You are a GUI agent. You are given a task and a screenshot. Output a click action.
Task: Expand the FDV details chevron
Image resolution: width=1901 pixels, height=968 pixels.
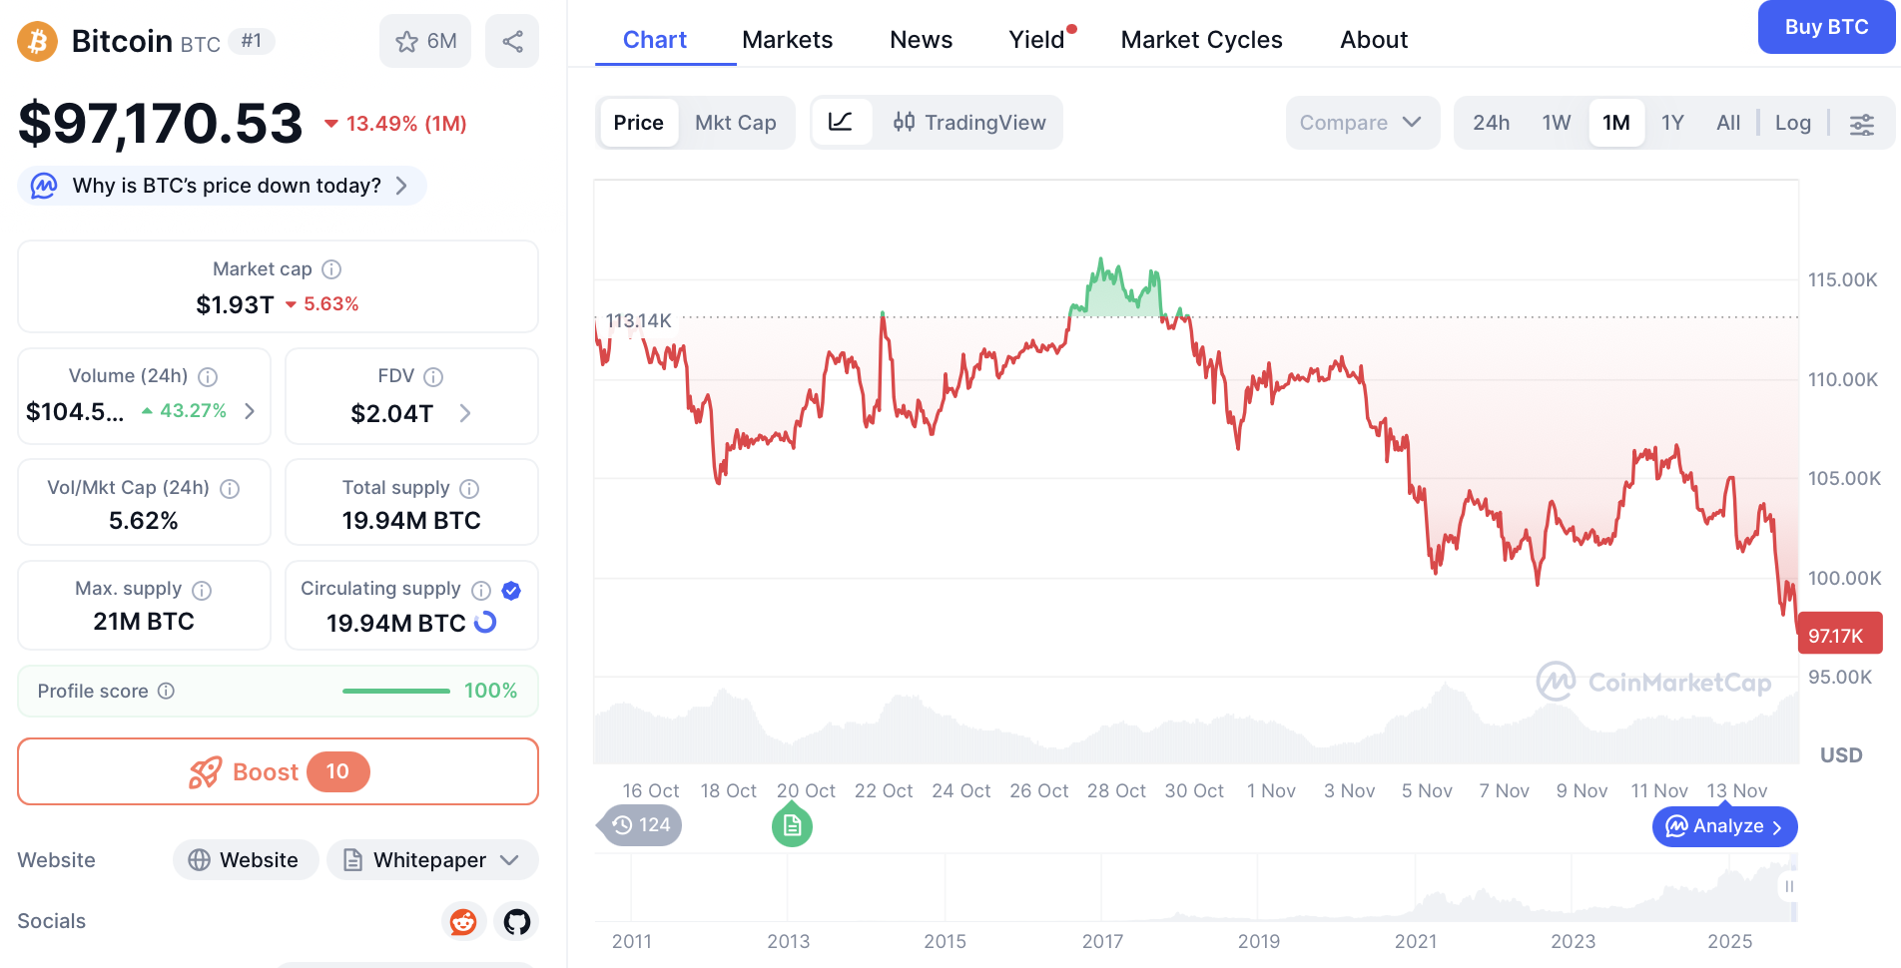click(x=465, y=413)
